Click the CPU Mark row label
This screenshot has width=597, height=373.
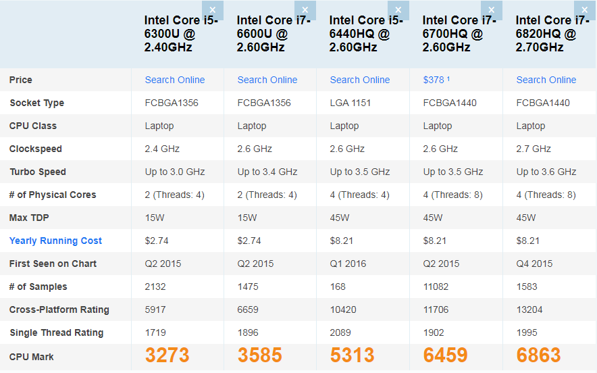tap(32, 357)
